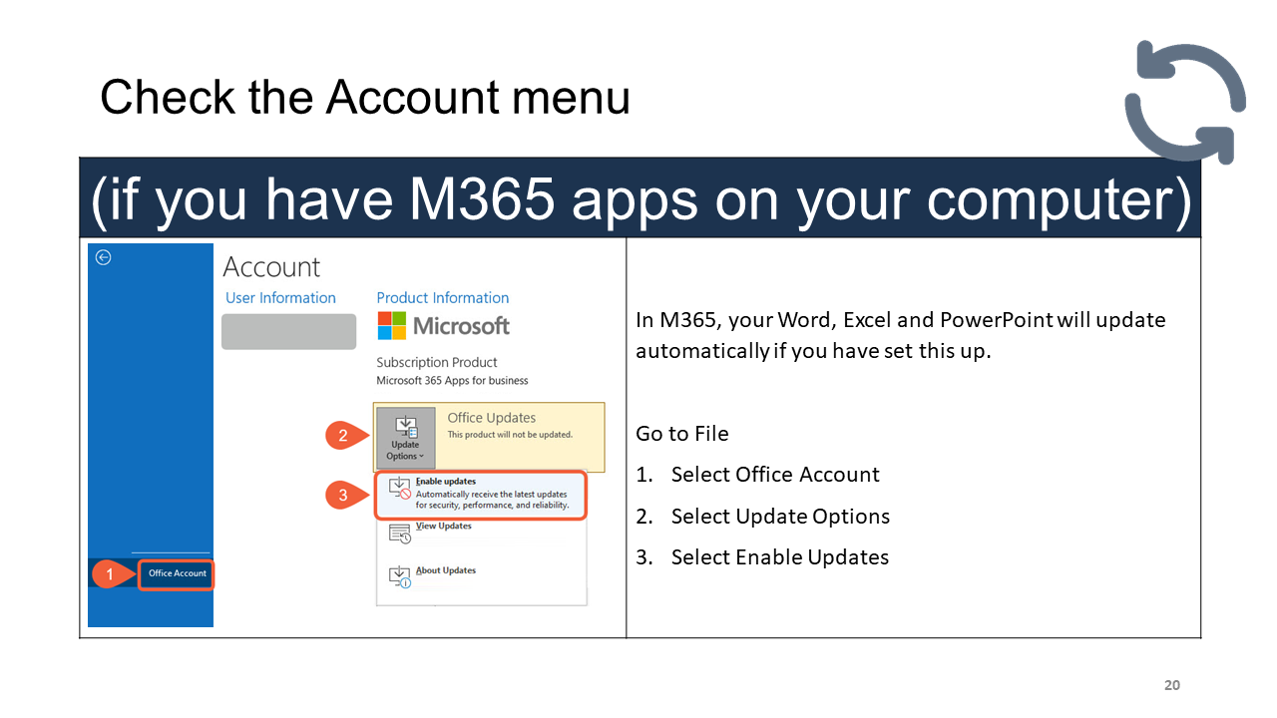Click the Account page title

(x=271, y=267)
